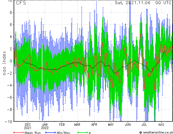Click the blue Min/Max legend line
The width and height of the screenshot is (173, 134).
point(50,132)
